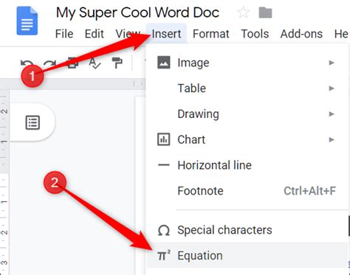
Task: Click the Google Docs home icon
Action: 27,21
